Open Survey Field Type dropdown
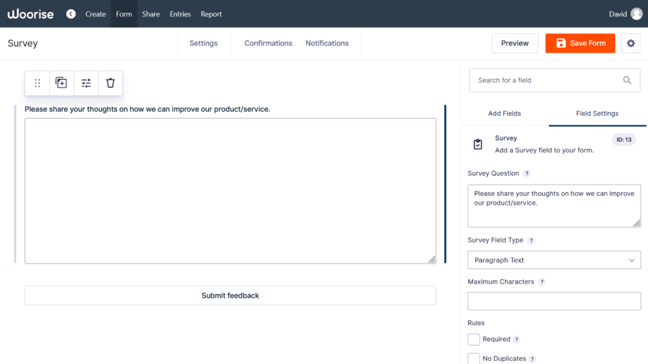Screen dimensions: 648x364 554,260
